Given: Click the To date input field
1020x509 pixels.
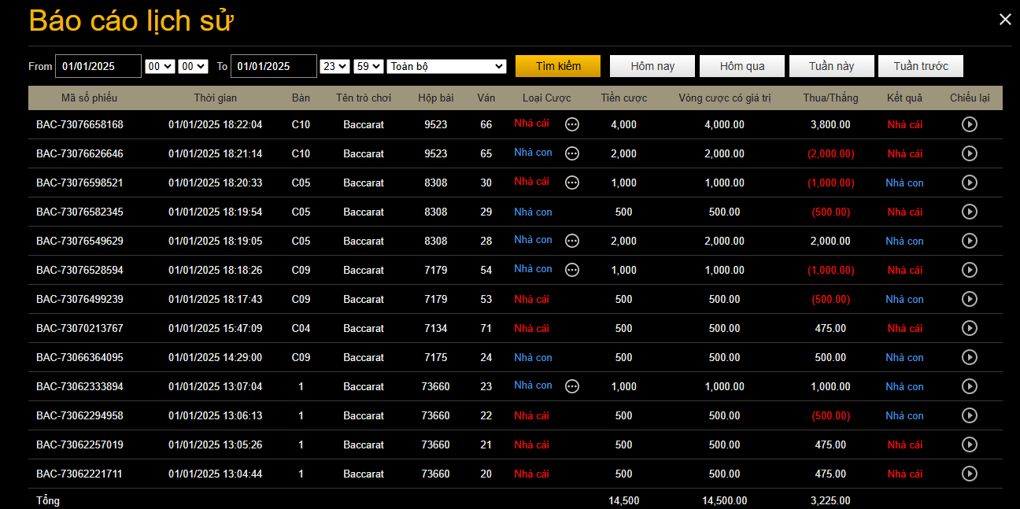Looking at the screenshot, I should tap(273, 67).
